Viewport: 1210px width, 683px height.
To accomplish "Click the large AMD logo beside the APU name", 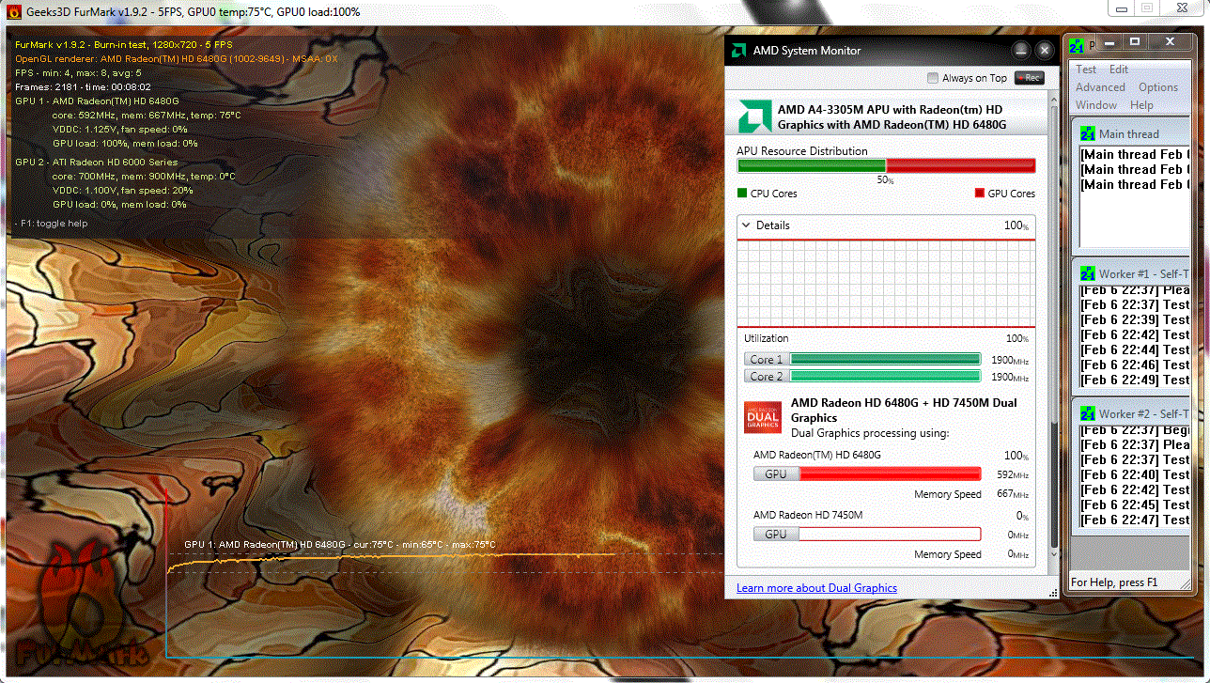I will pyautogui.click(x=755, y=116).
